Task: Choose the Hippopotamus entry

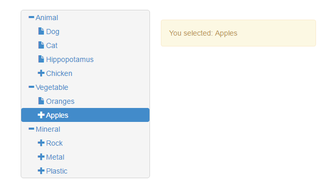Action: pyautogui.click(x=70, y=60)
